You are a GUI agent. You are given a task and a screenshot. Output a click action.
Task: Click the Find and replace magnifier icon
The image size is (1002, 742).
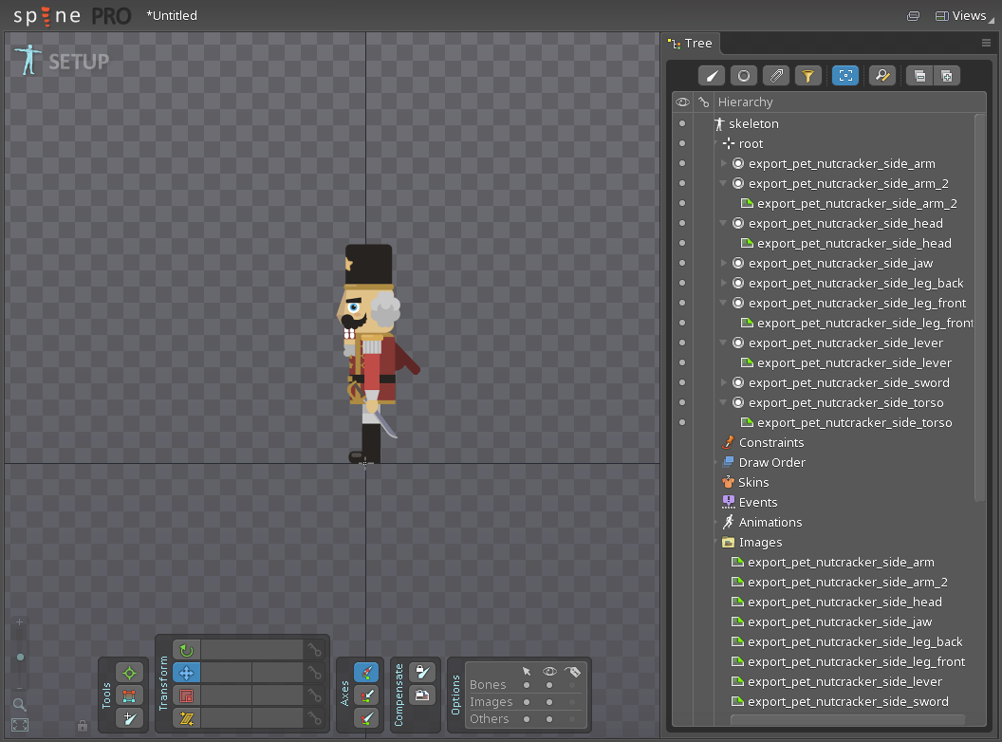[x=882, y=76]
